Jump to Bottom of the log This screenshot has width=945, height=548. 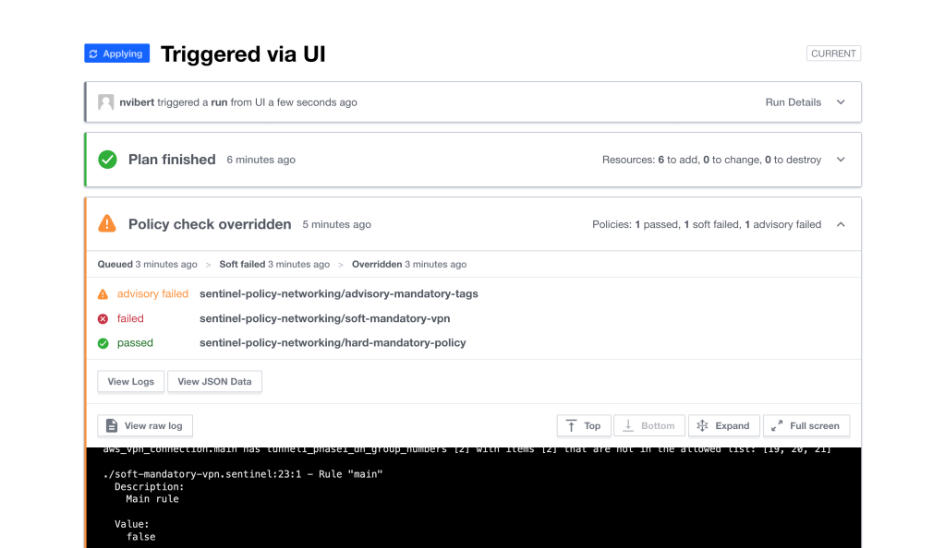click(649, 425)
